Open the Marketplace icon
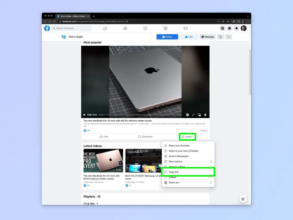Viewport: 293px width, 220px height. (x=165, y=28)
